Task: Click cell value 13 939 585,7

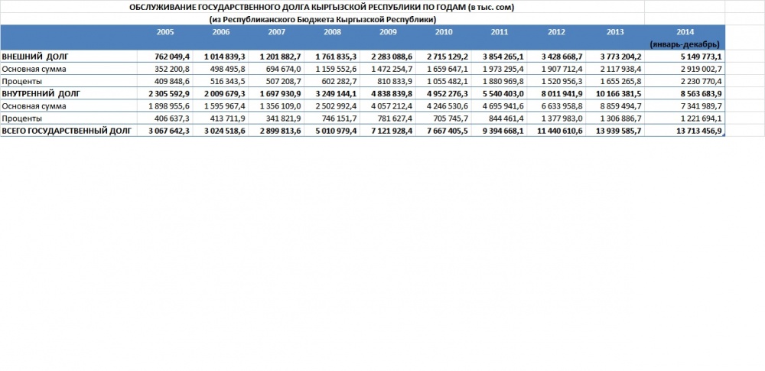Action: point(618,131)
